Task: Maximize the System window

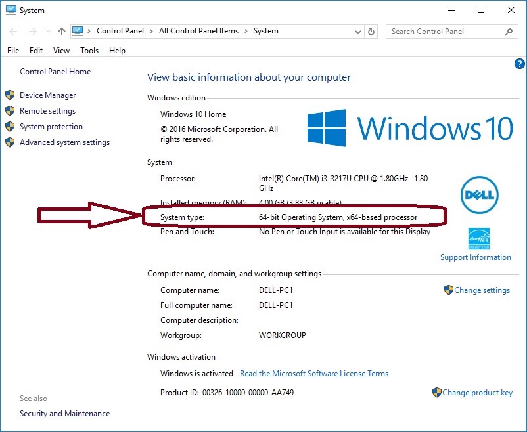Action: tap(481, 10)
